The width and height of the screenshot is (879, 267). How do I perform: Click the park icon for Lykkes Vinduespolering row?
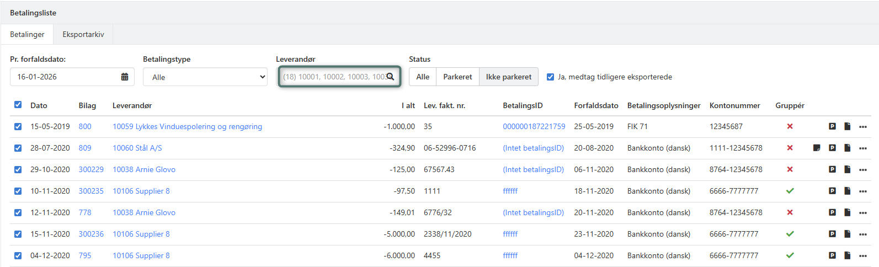(x=832, y=126)
